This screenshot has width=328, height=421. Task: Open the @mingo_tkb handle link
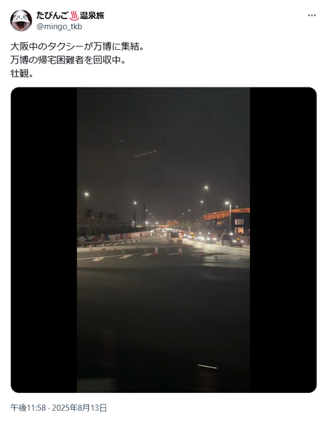(x=59, y=27)
